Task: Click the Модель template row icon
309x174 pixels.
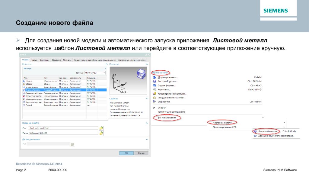Action: pos(24,81)
